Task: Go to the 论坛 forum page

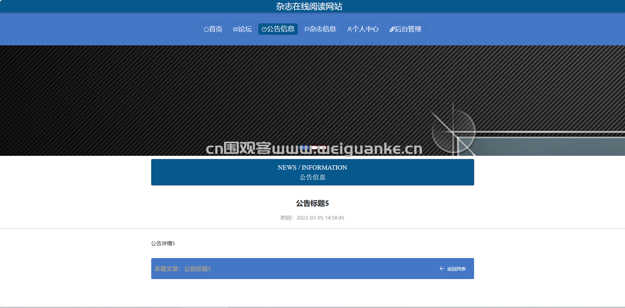Action: (x=242, y=29)
